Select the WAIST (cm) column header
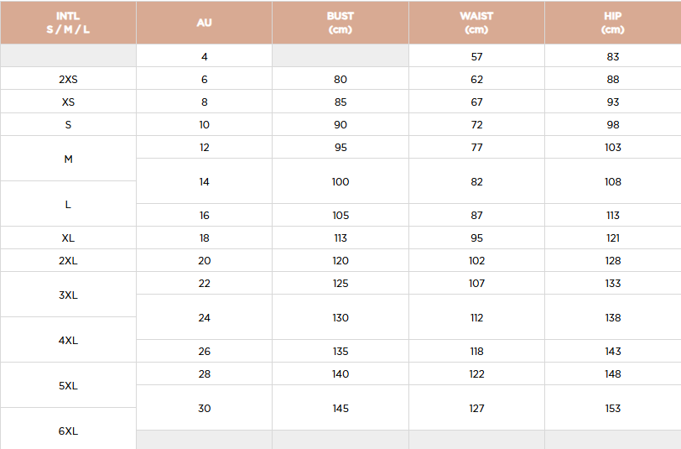This screenshot has width=681, height=449. (476, 23)
